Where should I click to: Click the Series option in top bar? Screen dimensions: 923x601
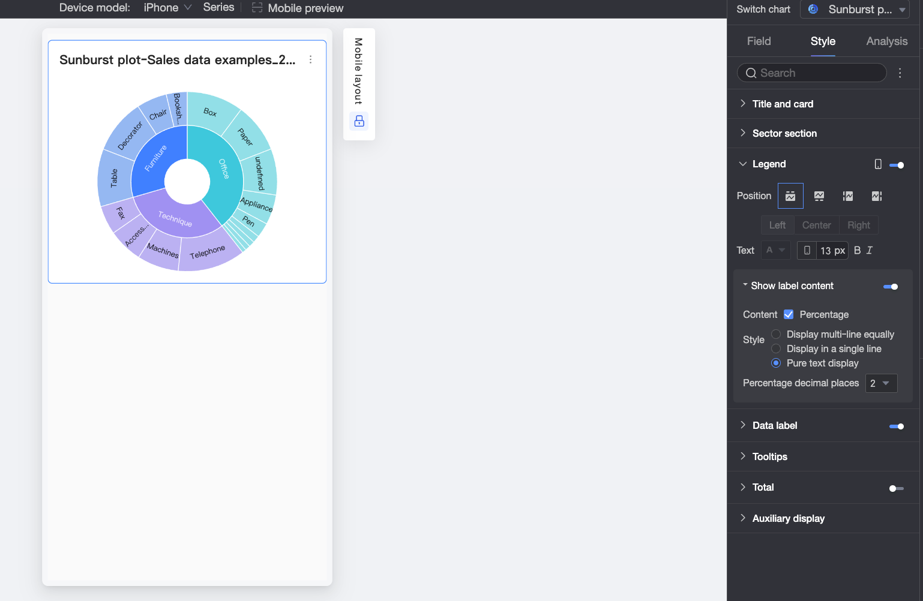click(218, 7)
